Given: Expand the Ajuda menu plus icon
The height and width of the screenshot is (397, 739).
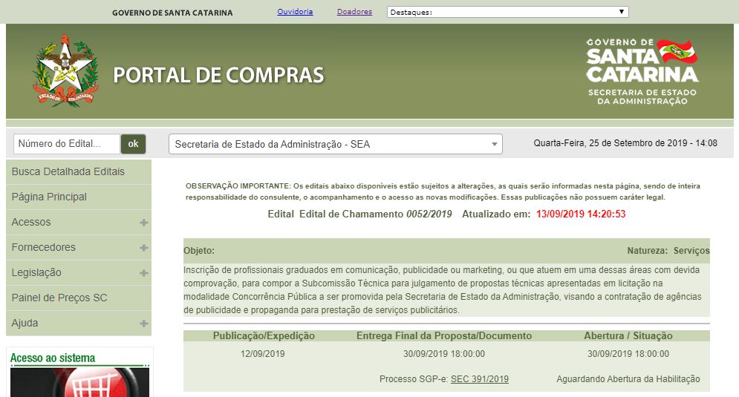Looking at the screenshot, I should click(144, 324).
